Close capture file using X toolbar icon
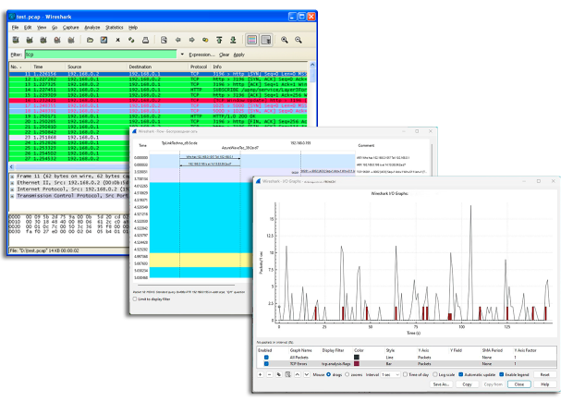This screenshot has height=402, width=573. click(x=117, y=40)
